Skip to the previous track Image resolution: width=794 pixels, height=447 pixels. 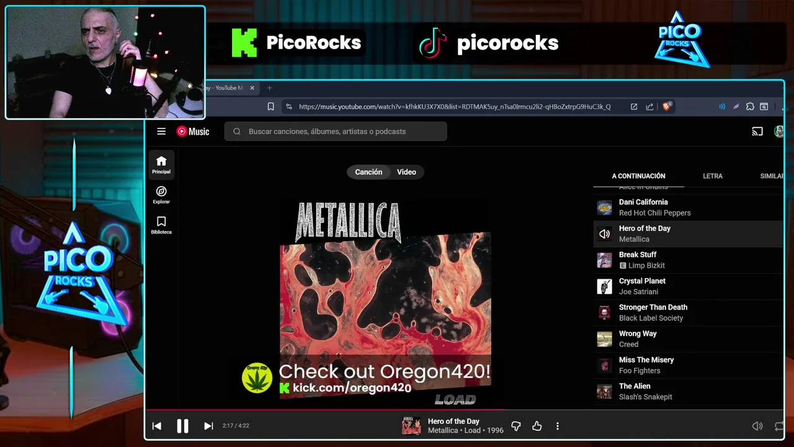[157, 426]
